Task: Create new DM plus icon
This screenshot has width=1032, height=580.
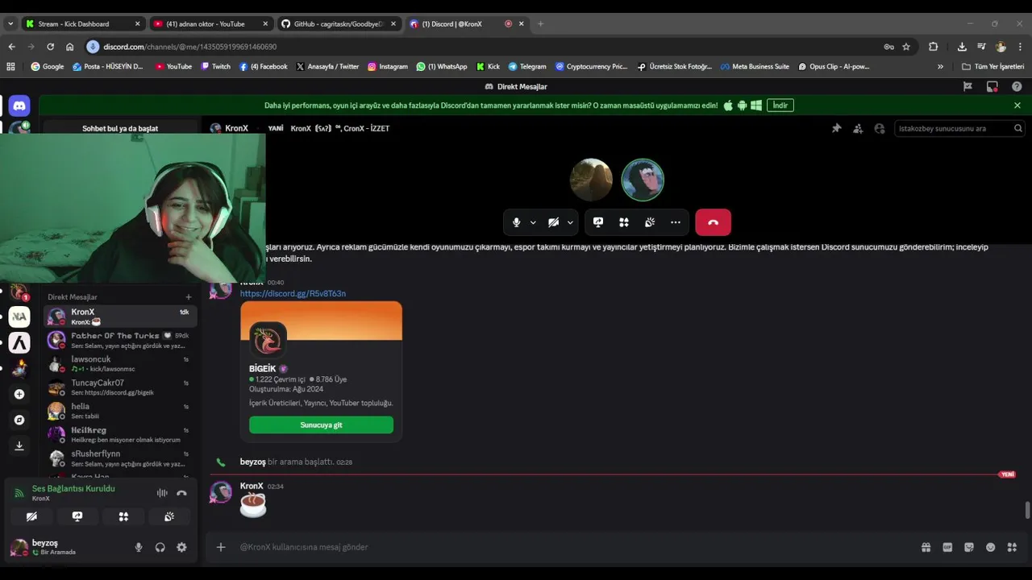Action: click(x=189, y=297)
